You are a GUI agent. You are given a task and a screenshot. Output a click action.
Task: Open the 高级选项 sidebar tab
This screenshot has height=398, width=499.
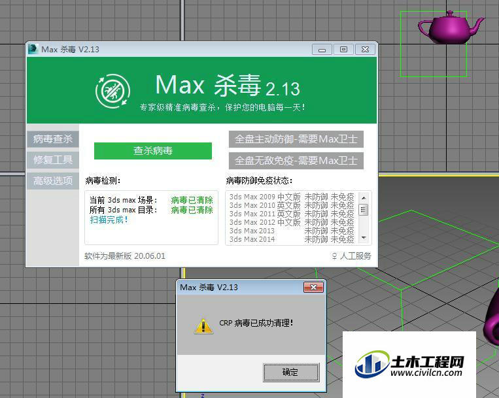click(x=53, y=181)
